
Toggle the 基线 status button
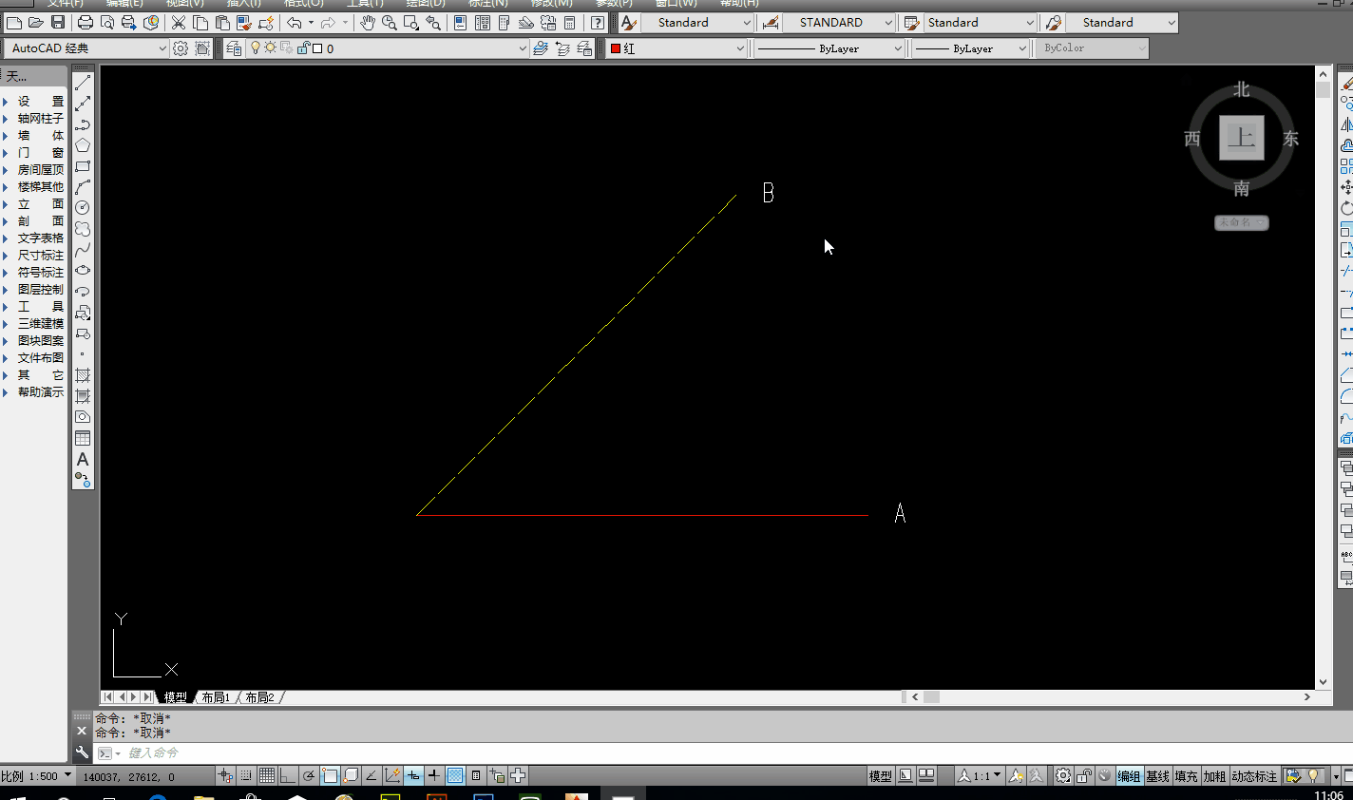point(1157,776)
